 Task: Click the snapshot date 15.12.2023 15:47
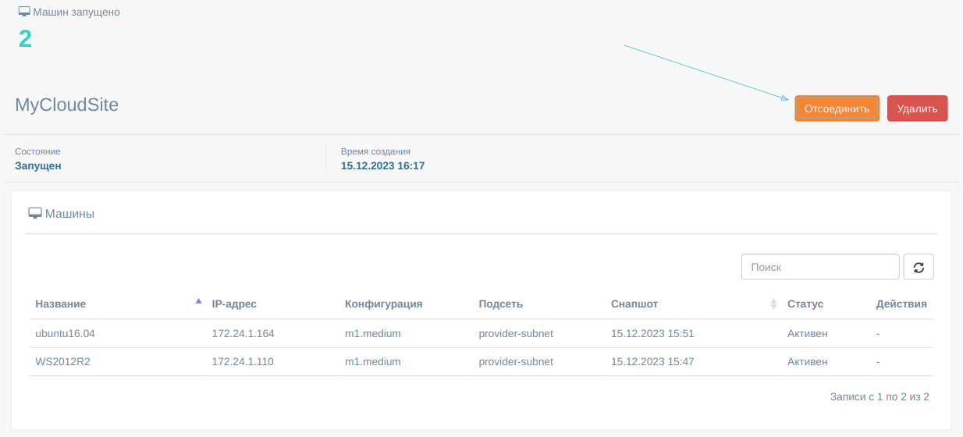tap(652, 361)
